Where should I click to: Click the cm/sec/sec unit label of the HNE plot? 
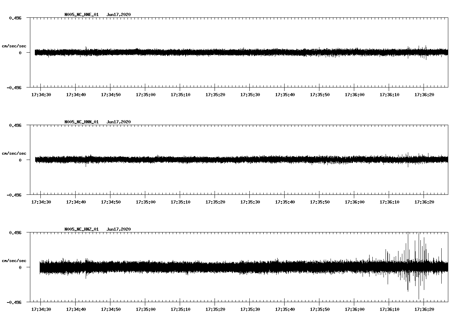(x=14, y=46)
